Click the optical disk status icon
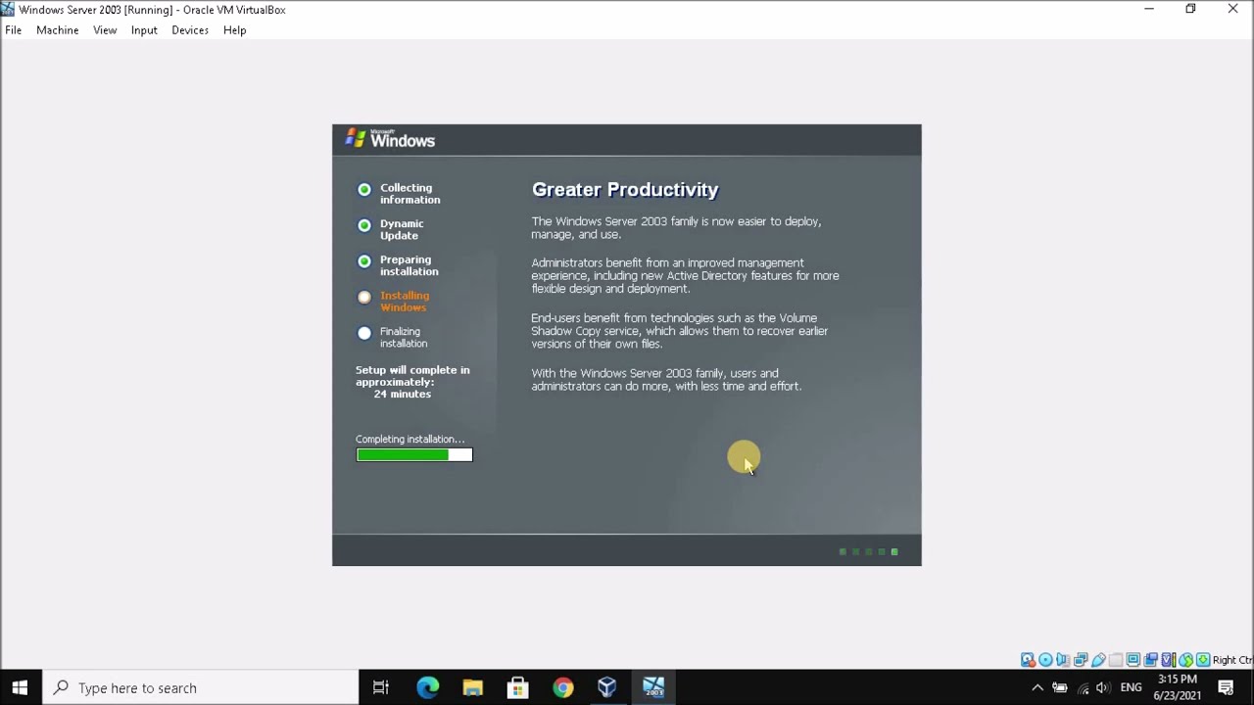The image size is (1254, 705). coord(1045,660)
